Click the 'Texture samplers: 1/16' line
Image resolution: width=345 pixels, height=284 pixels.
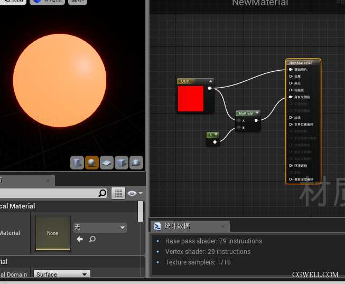(x=198, y=262)
